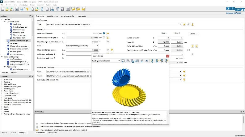
Task: Toggle the tooth thickness modification factor checkbox
Action: pos(188,50)
